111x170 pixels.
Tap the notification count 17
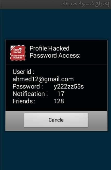(61, 94)
